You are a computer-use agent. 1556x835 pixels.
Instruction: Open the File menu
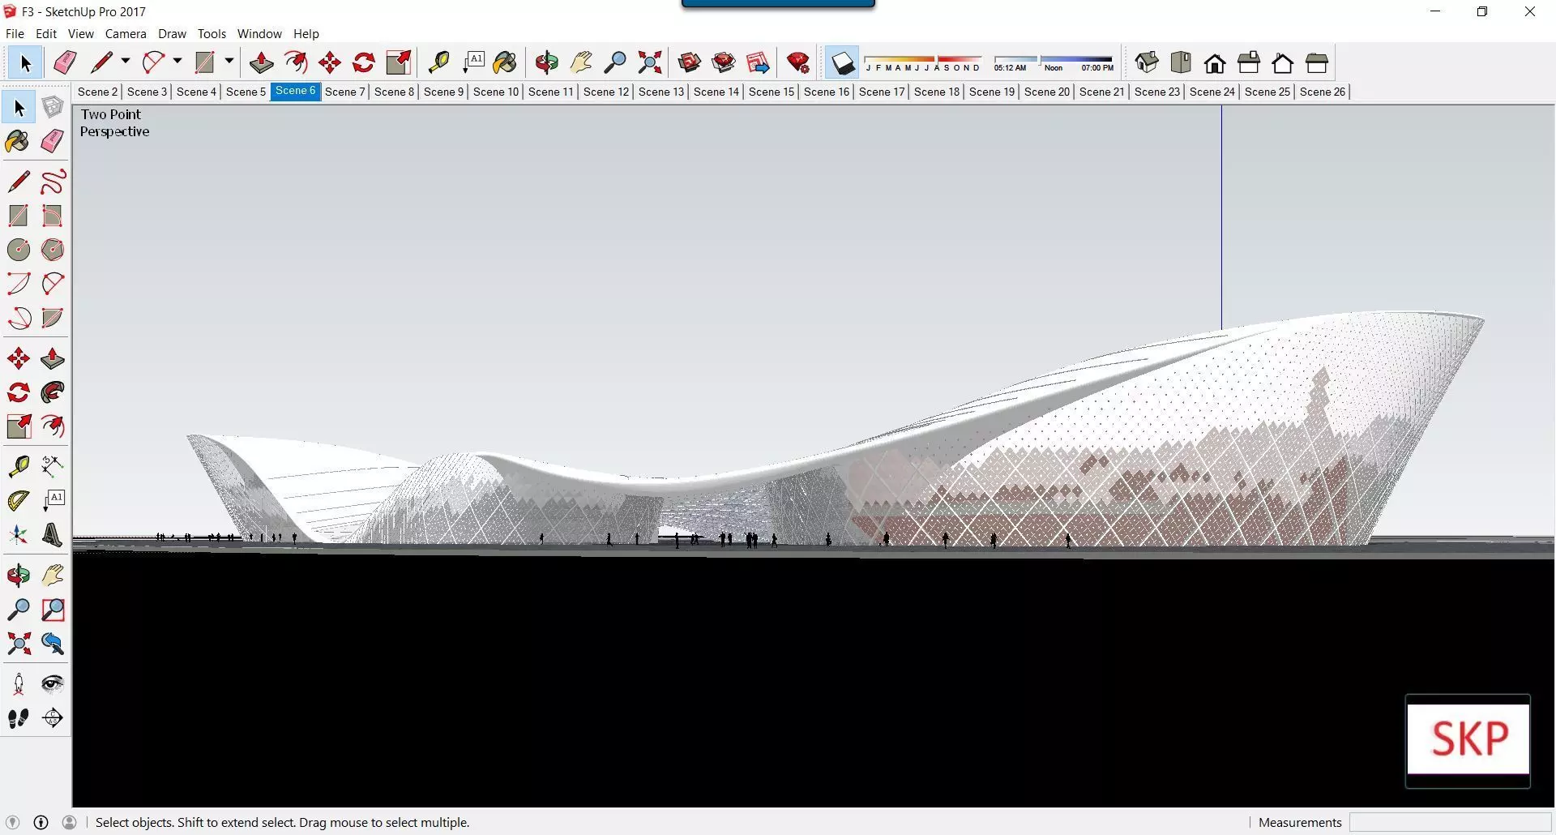tap(15, 33)
